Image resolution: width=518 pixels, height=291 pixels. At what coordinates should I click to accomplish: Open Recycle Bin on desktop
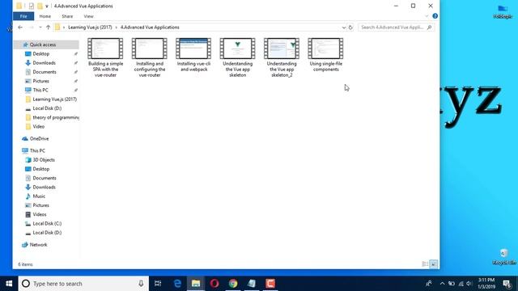503,257
